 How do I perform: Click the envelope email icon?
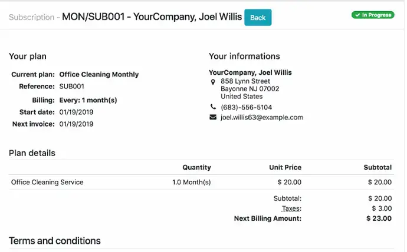click(x=213, y=117)
